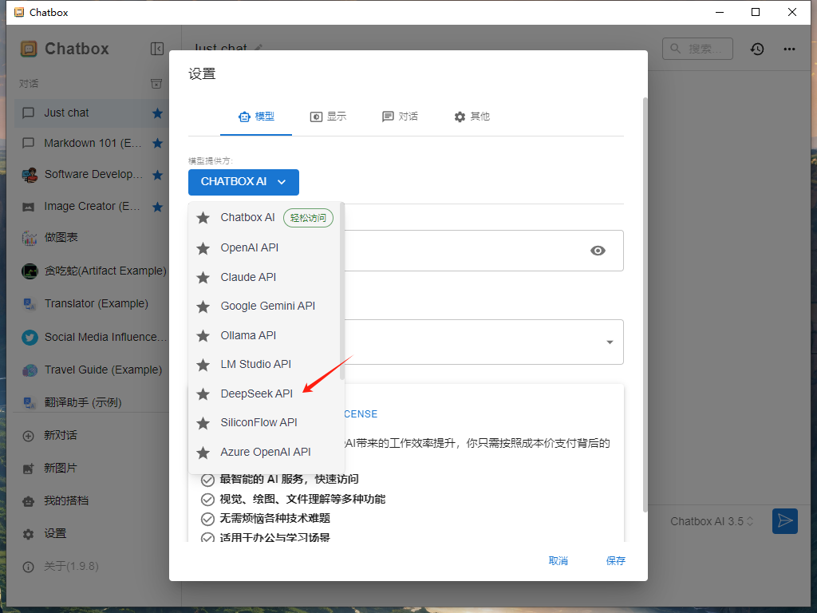Click the star beside OpenAI API
This screenshot has width=817, height=613.
coord(203,249)
